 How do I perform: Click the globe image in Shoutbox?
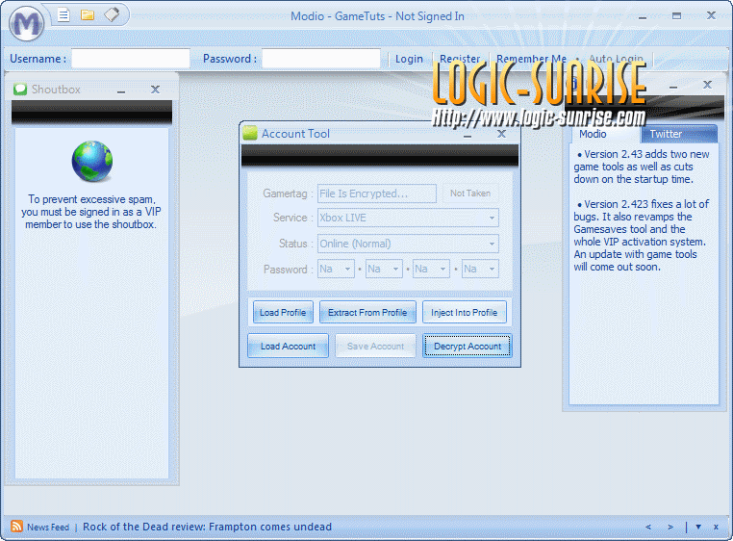click(92, 162)
